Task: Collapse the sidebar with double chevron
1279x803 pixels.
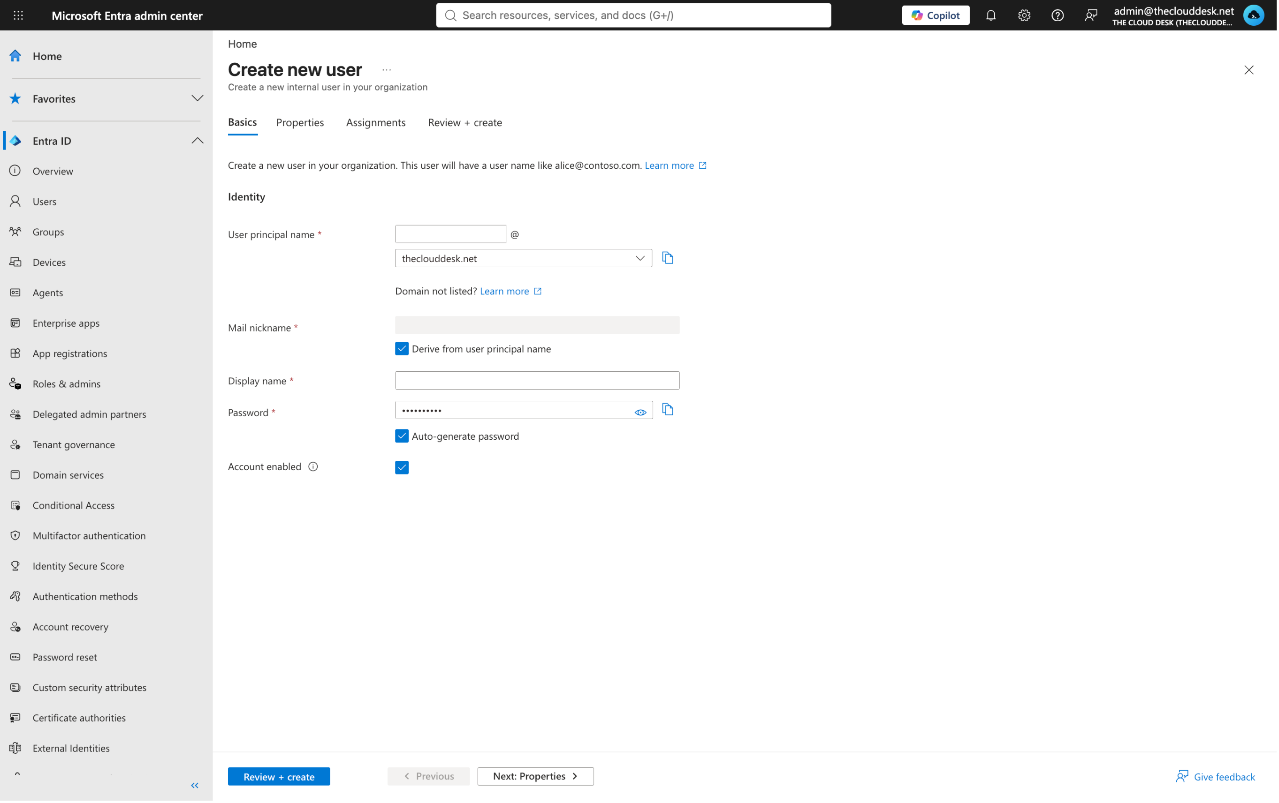Action: click(195, 786)
